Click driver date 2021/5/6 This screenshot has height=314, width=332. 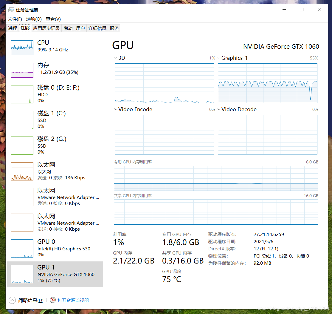click(263, 242)
